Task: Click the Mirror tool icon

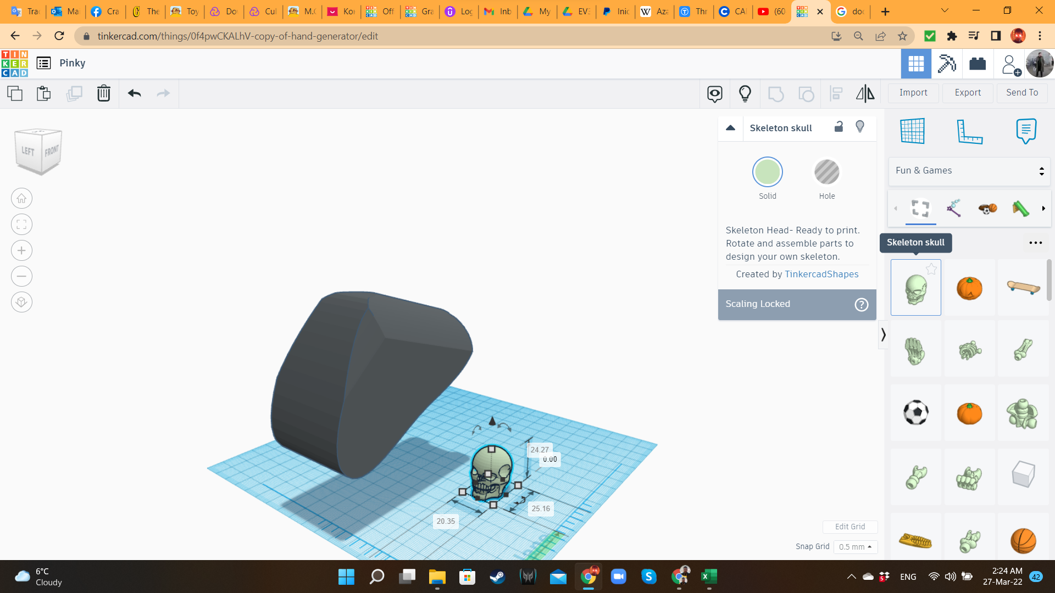Action: pyautogui.click(x=865, y=93)
